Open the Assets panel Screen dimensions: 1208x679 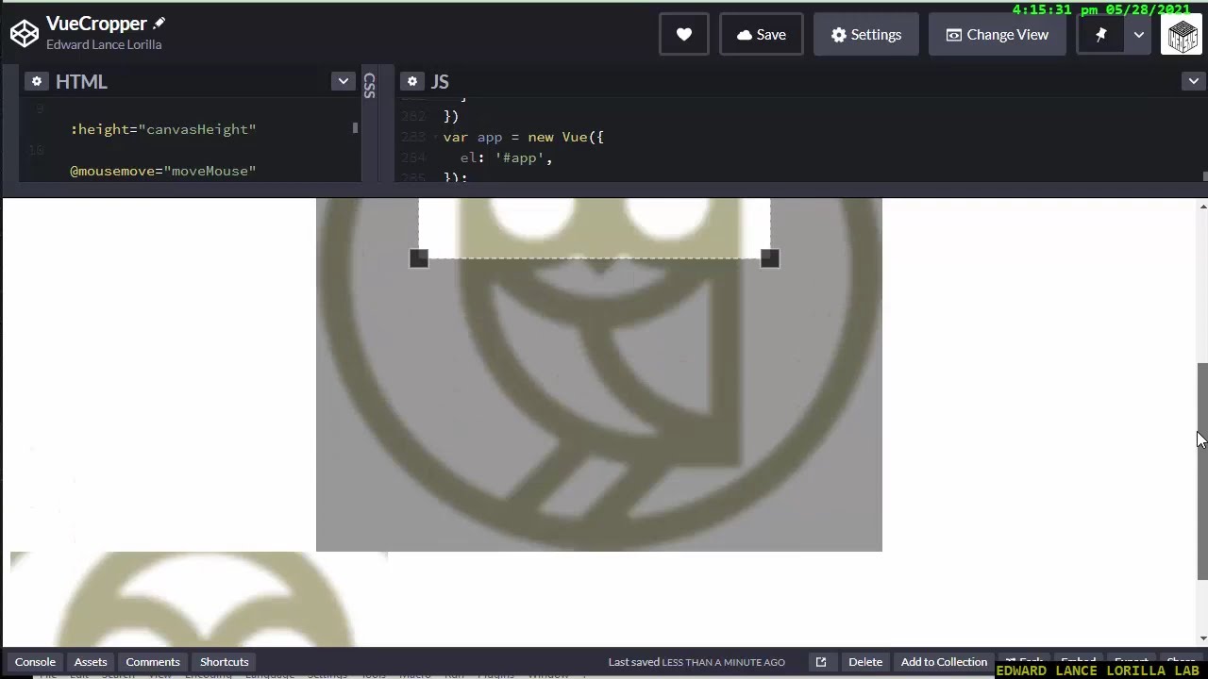click(x=91, y=662)
